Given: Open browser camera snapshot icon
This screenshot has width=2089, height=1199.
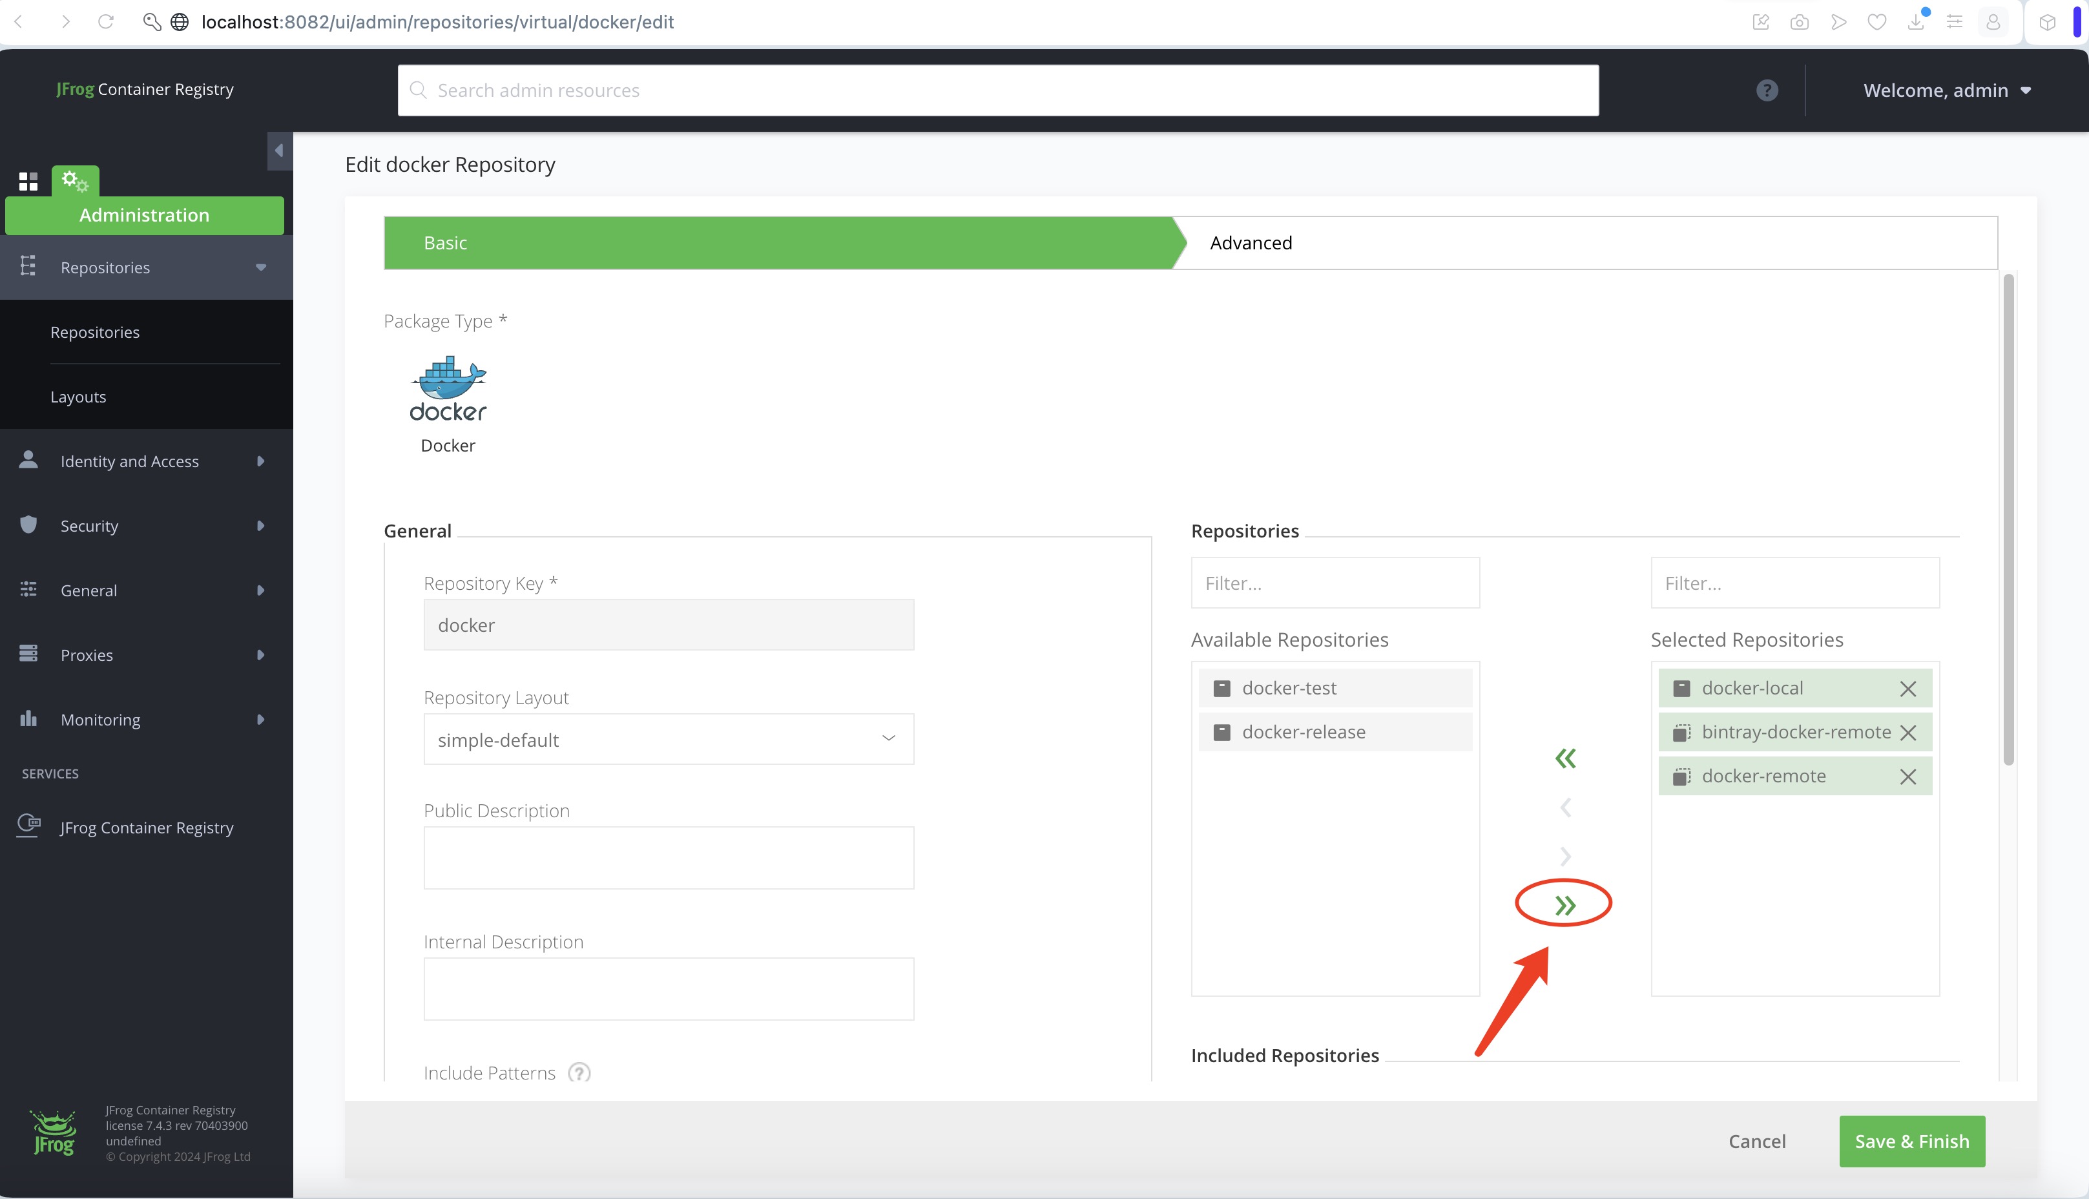Looking at the screenshot, I should (1800, 22).
